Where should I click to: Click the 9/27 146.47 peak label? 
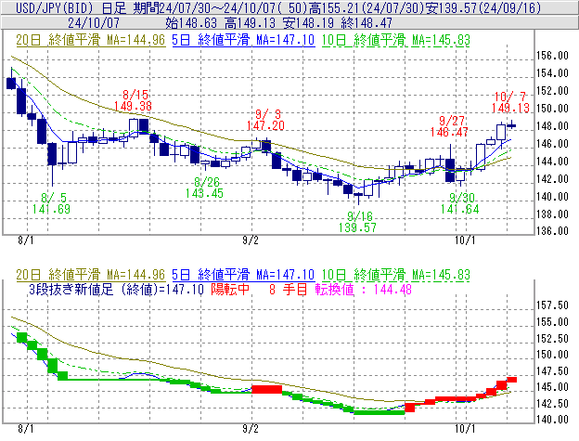point(449,126)
